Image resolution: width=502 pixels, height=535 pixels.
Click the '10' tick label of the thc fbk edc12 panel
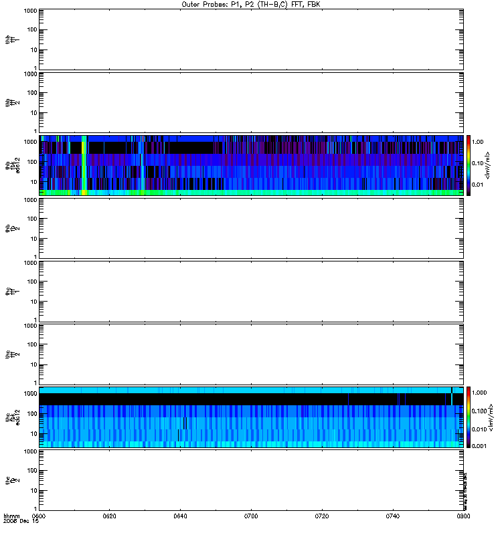[x=33, y=434]
